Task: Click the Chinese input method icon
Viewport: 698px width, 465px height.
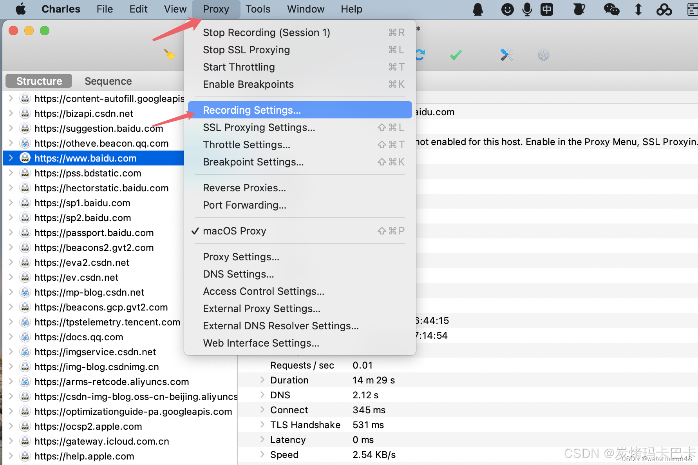Action: point(547,9)
